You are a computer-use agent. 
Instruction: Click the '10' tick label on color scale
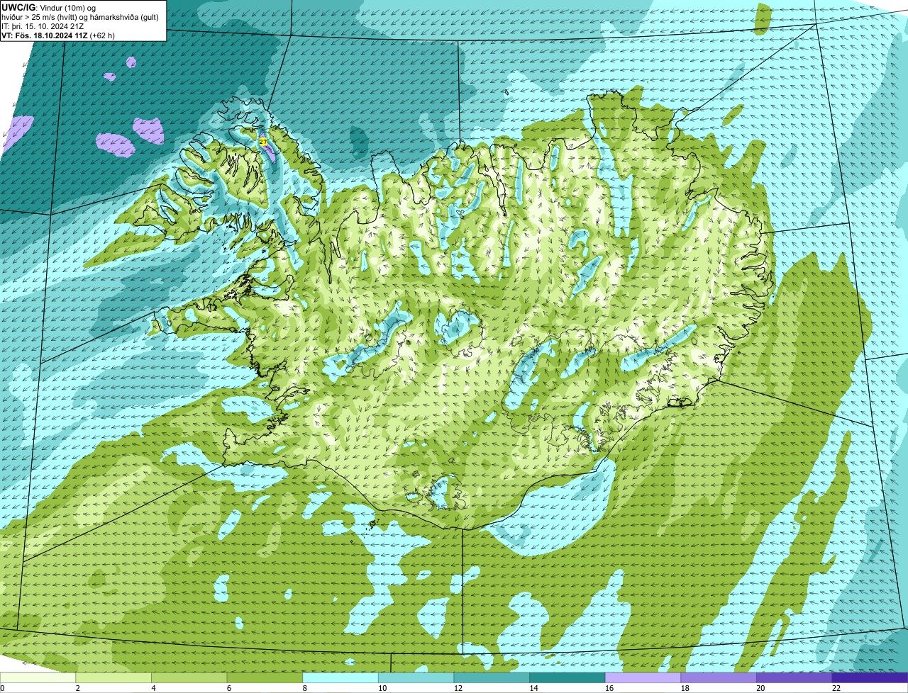pos(382,688)
